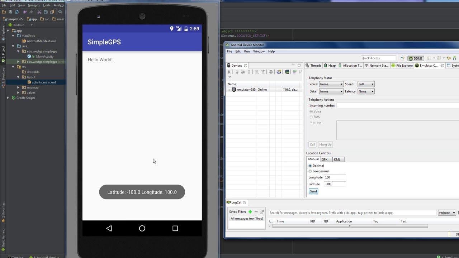Maximize the Devices panel

(299, 65)
